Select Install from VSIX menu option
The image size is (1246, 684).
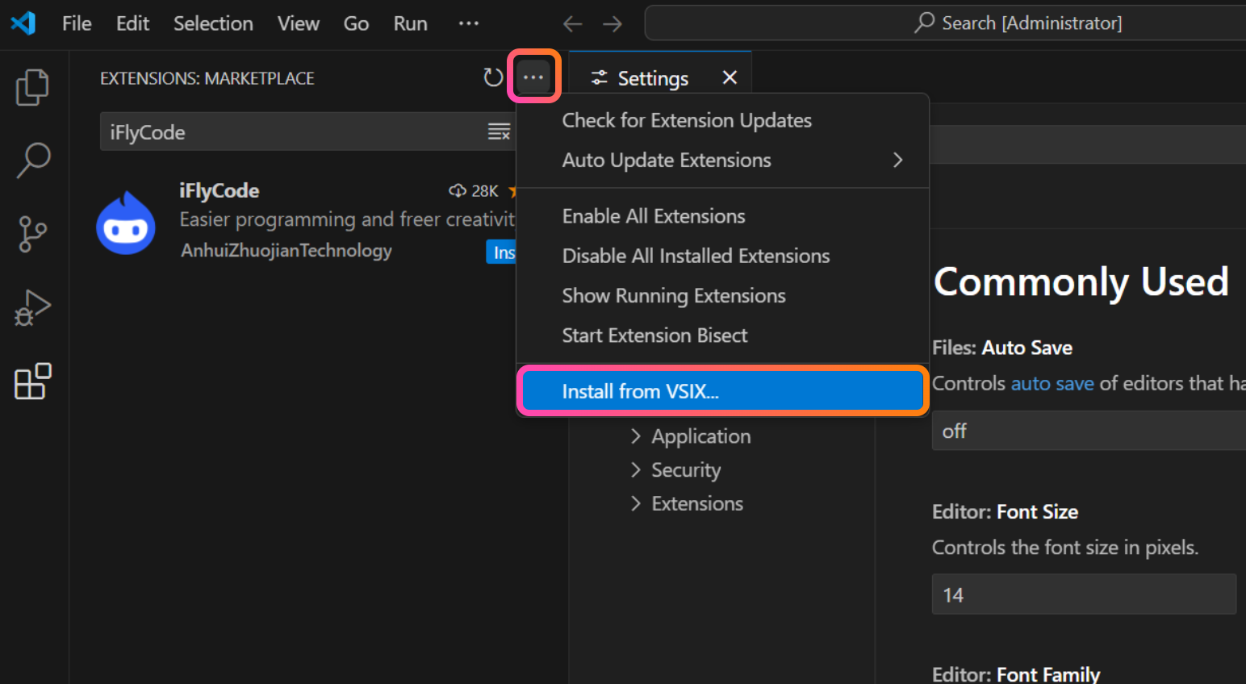pos(722,391)
